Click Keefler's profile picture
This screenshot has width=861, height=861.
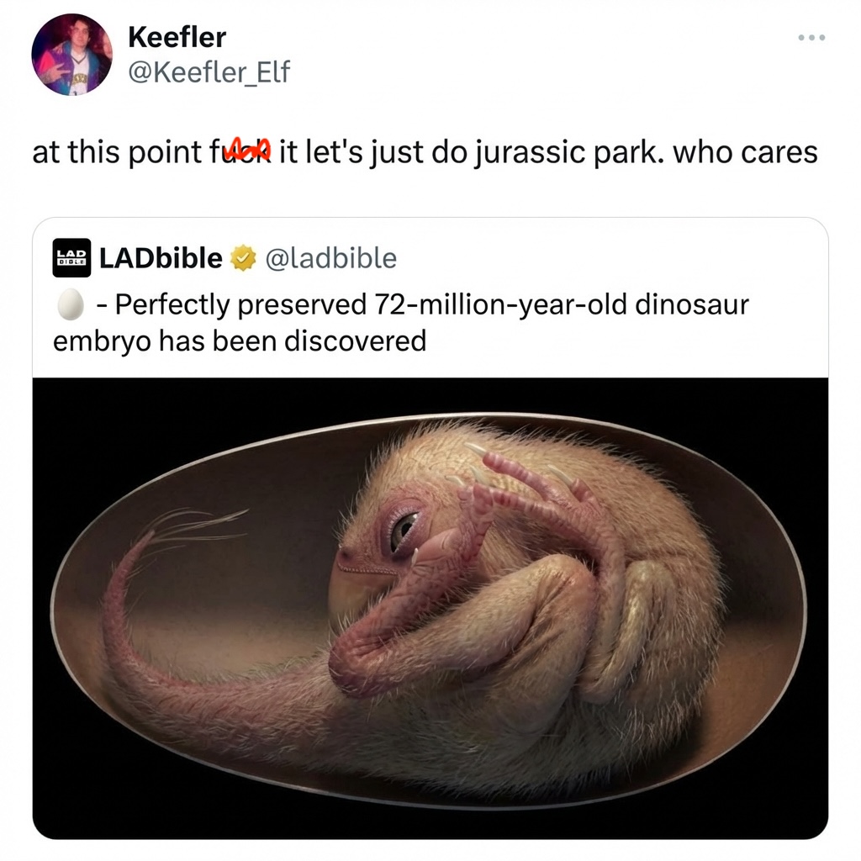pos(71,55)
